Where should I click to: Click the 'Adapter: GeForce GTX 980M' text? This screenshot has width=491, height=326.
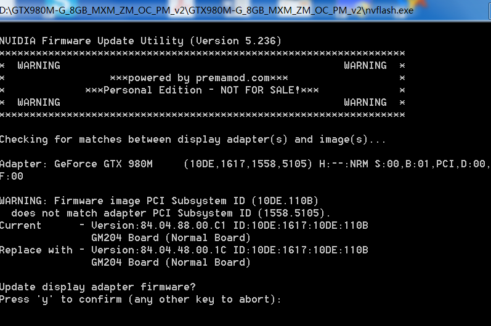[76, 164]
